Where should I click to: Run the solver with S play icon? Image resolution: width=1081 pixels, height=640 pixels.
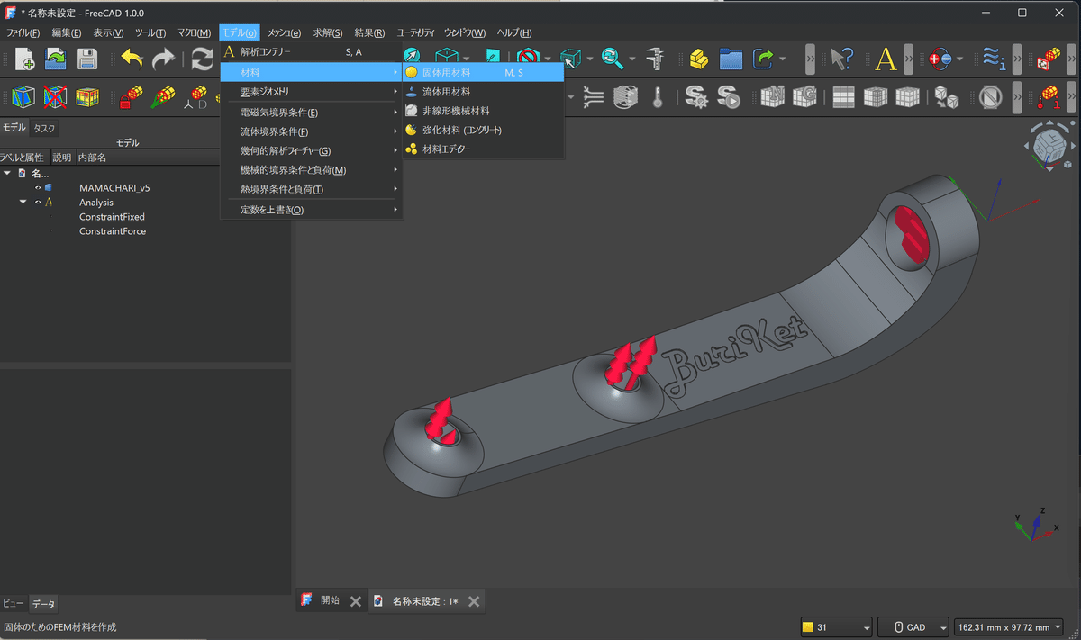727,96
